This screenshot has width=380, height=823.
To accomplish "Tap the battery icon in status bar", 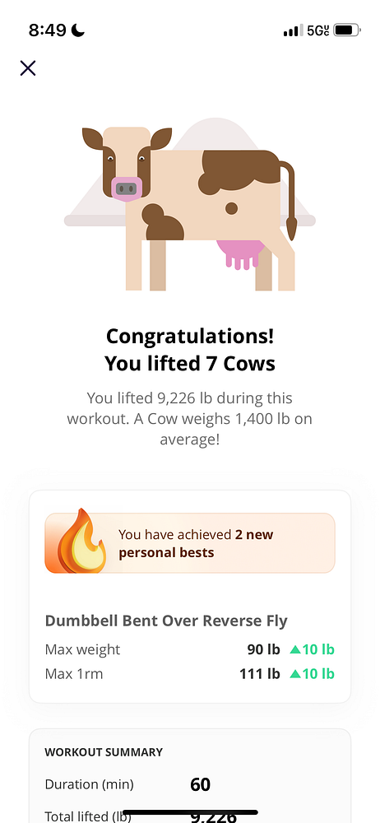I will 346,30.
